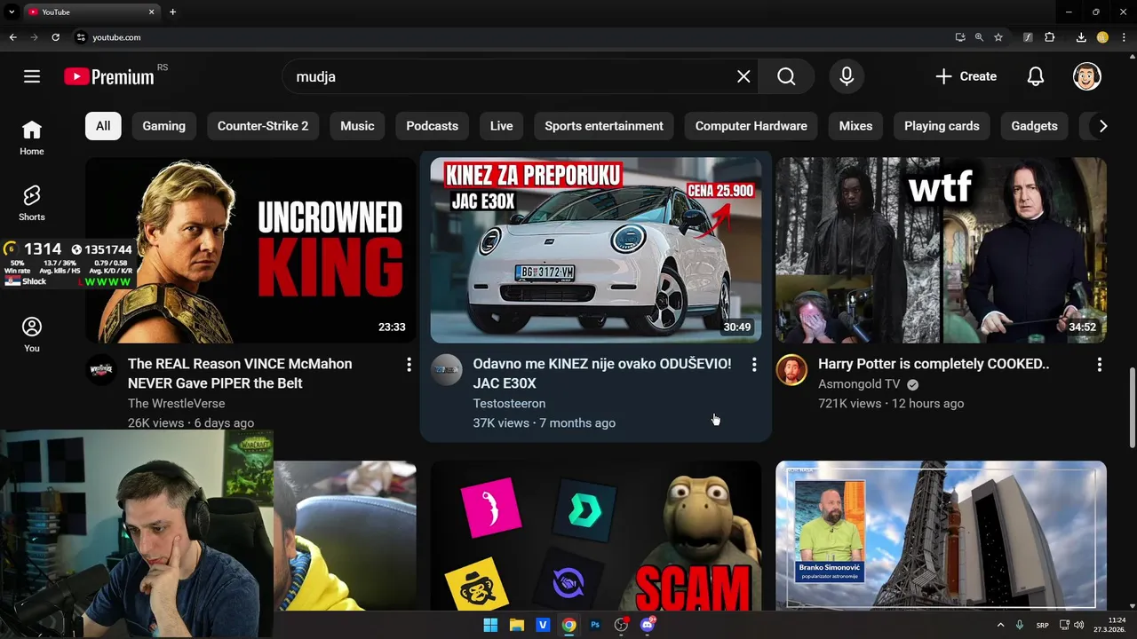The width and height of the screenshot is (1137, 639).
Task: Select the Music filter chip
Action: pos(357,126)
